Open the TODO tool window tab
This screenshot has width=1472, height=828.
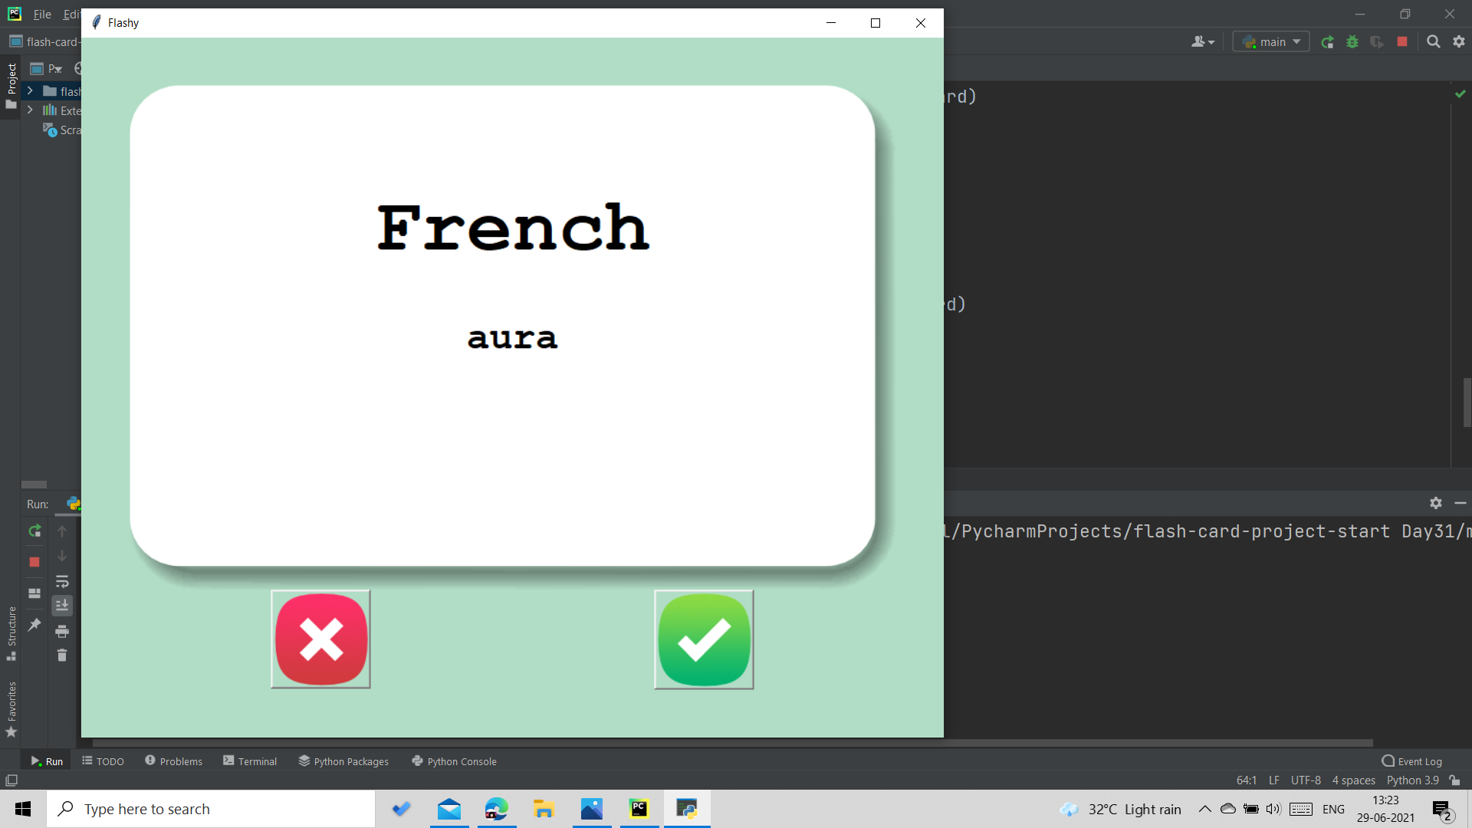click(103, 761)
